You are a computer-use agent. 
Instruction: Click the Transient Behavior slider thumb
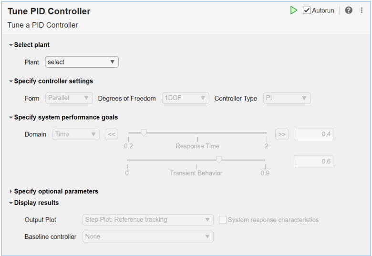219,160
